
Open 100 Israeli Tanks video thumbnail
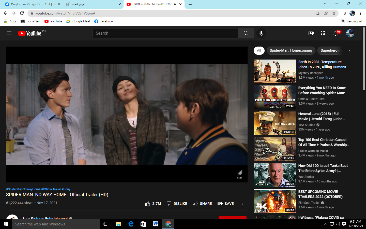click(x=275, y=175)
